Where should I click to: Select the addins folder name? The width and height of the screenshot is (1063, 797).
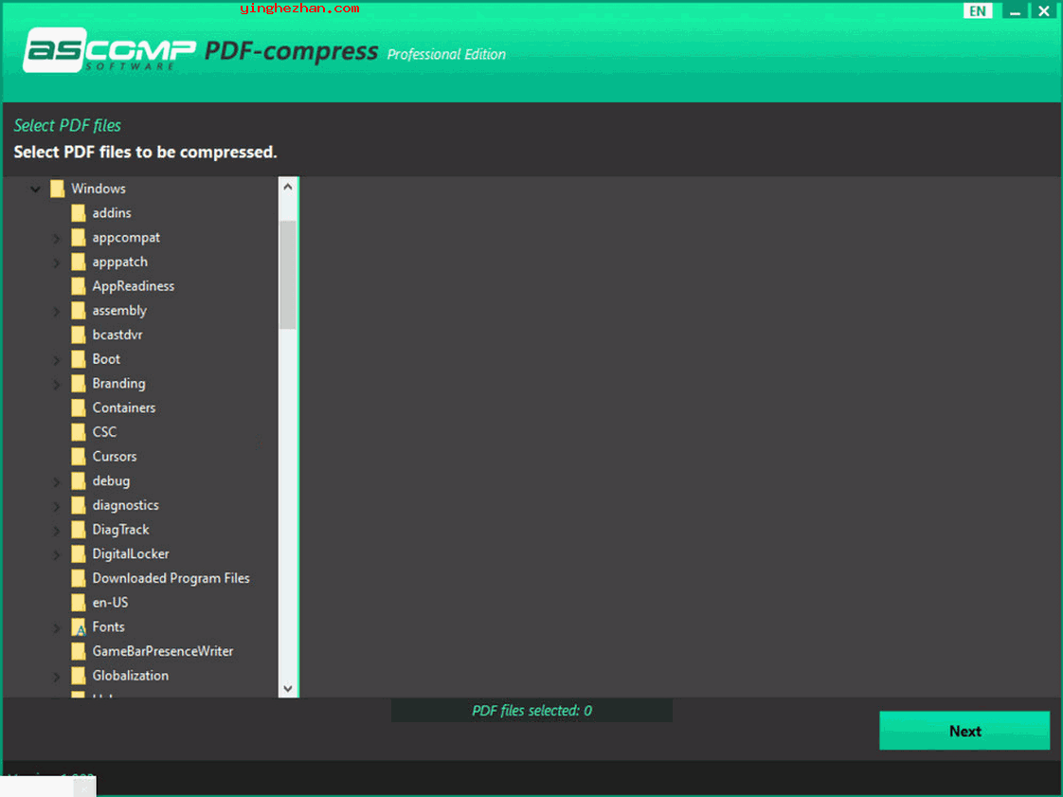112,213
